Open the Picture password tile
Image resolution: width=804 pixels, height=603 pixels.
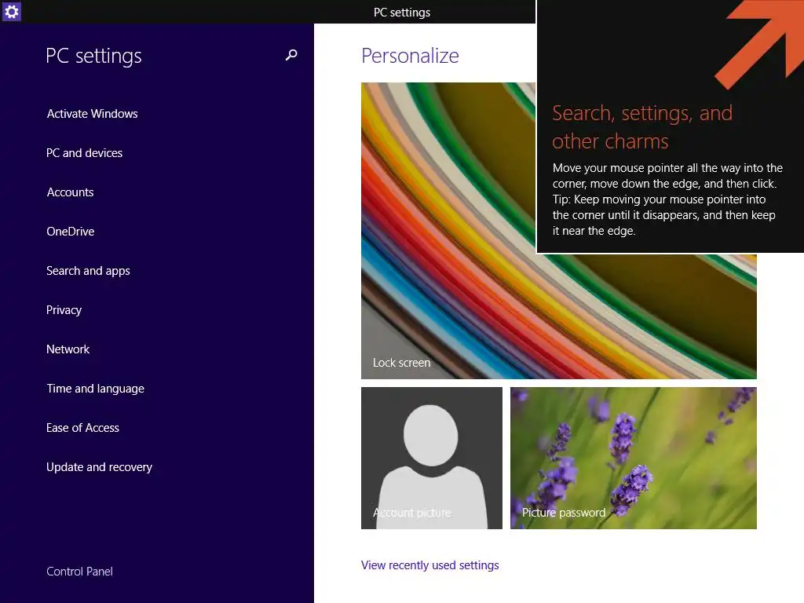pyautogui.click(x=634, y=458)
